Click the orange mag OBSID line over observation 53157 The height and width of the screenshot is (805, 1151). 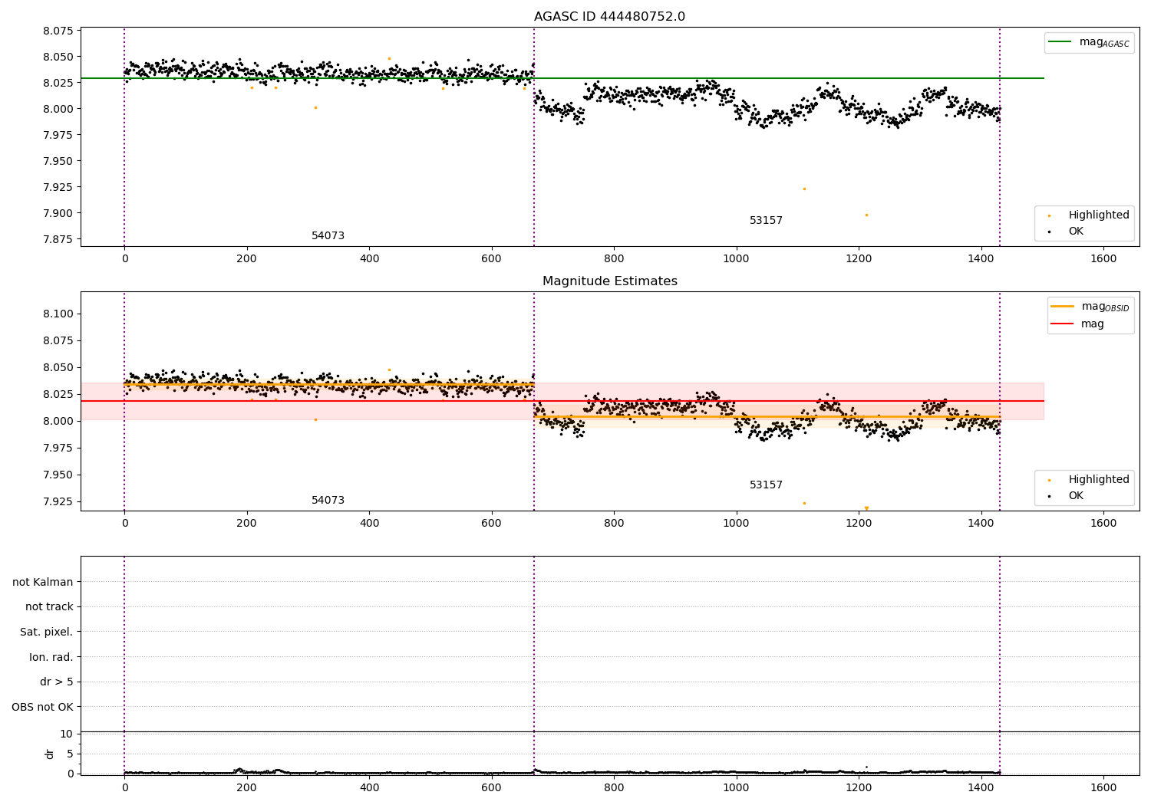click(x=767, y=416)
